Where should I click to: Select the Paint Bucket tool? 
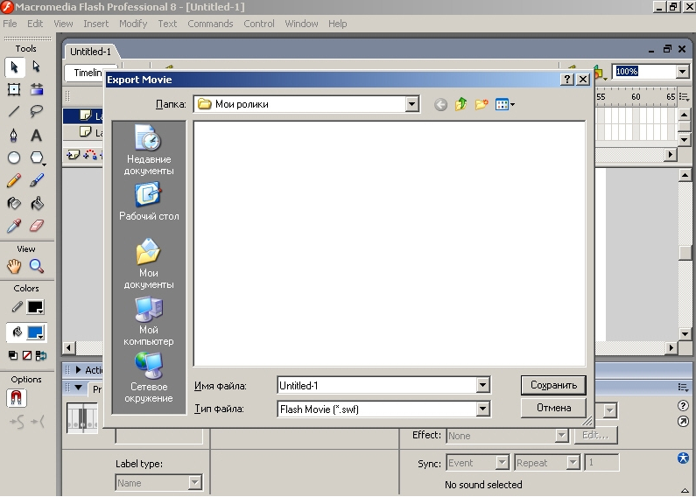(37, 204)
